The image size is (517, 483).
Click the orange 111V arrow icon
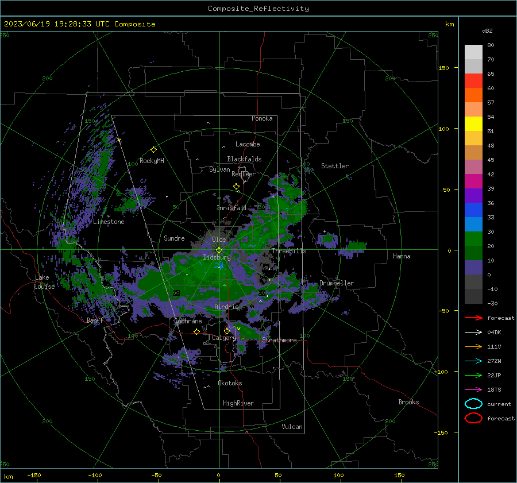[x=473, y=346]
